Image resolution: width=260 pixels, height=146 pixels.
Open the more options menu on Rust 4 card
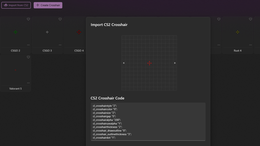250,45
